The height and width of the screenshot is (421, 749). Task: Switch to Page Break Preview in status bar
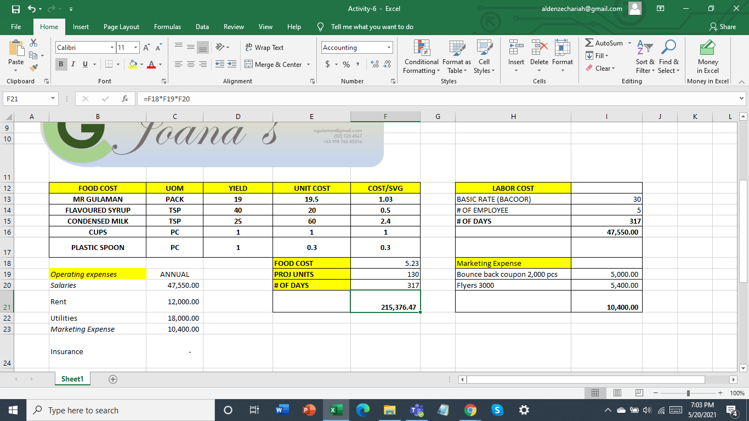[638, 393]
